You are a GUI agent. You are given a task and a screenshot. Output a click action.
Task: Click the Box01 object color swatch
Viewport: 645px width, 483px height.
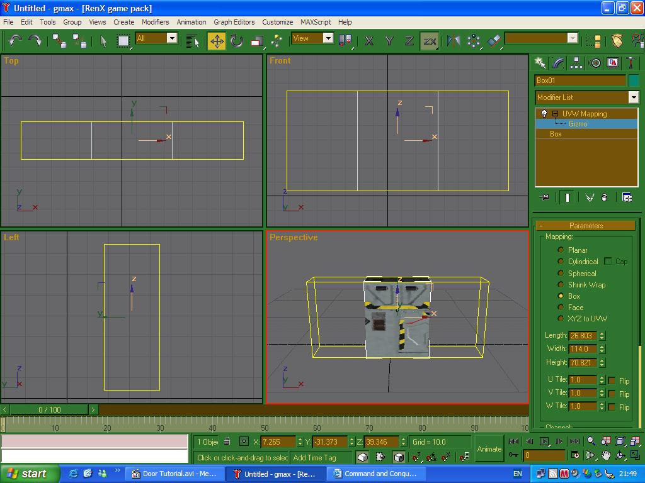pos(634,80)
